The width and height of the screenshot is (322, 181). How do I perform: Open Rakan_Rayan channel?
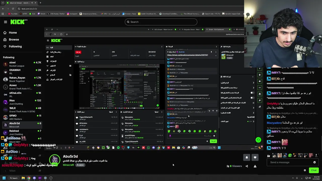click(22, 79)
